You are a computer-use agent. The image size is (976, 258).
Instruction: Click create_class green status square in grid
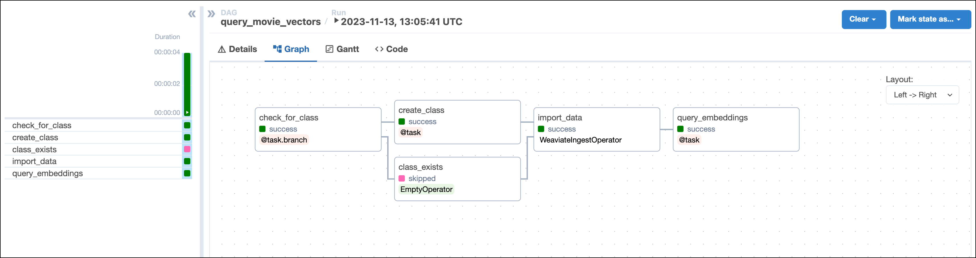tap(187, 137)
